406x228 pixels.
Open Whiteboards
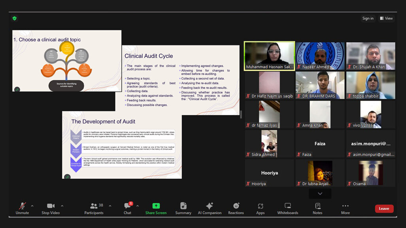point(287,208)
